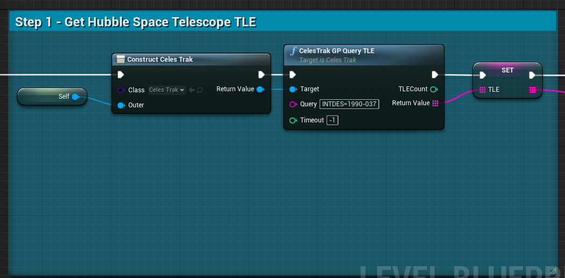Open the Celes Trak class dropdown

167,90
